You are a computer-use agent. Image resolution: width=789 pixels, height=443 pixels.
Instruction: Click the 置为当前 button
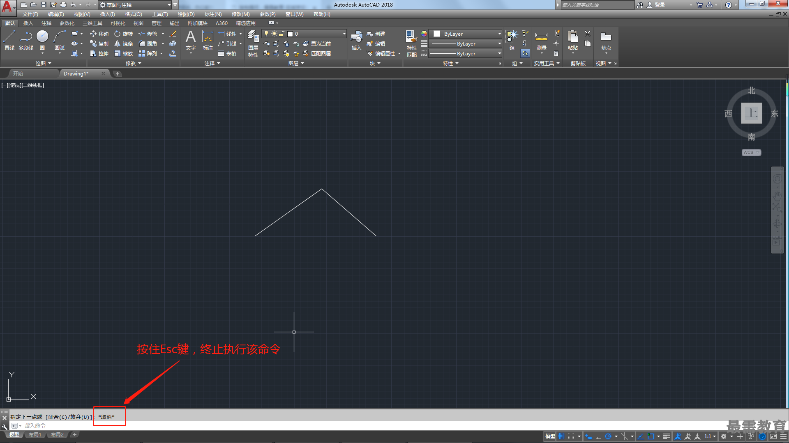tap(317, 44)
